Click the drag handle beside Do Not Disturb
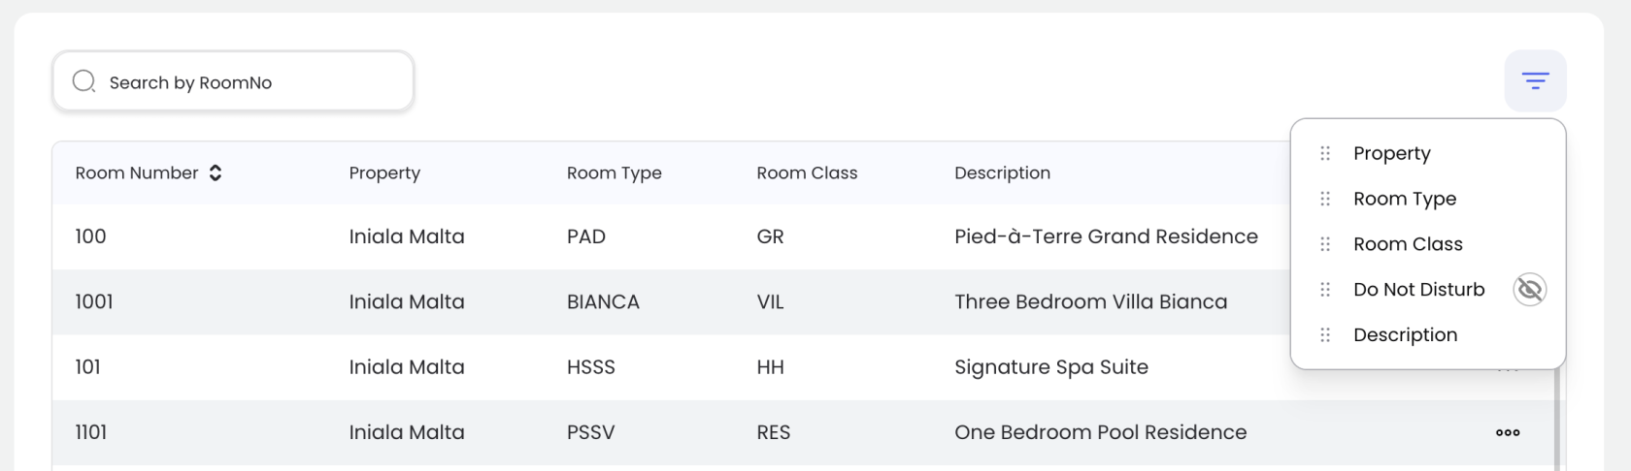The width and height of the screenshot is (1631, 471). pos(1325,290)
